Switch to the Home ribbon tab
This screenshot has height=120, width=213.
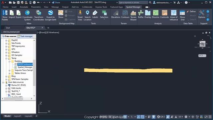[x=6, y=7]
